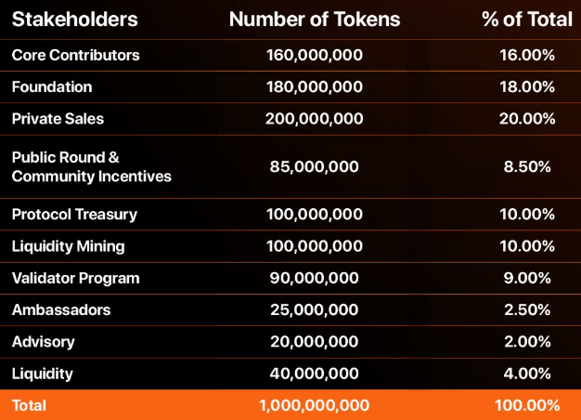Image resolution: width=581 pixels, height=420 pixels.
Task: Select the Ambassadors row label
Action: (x=61, y=309)
